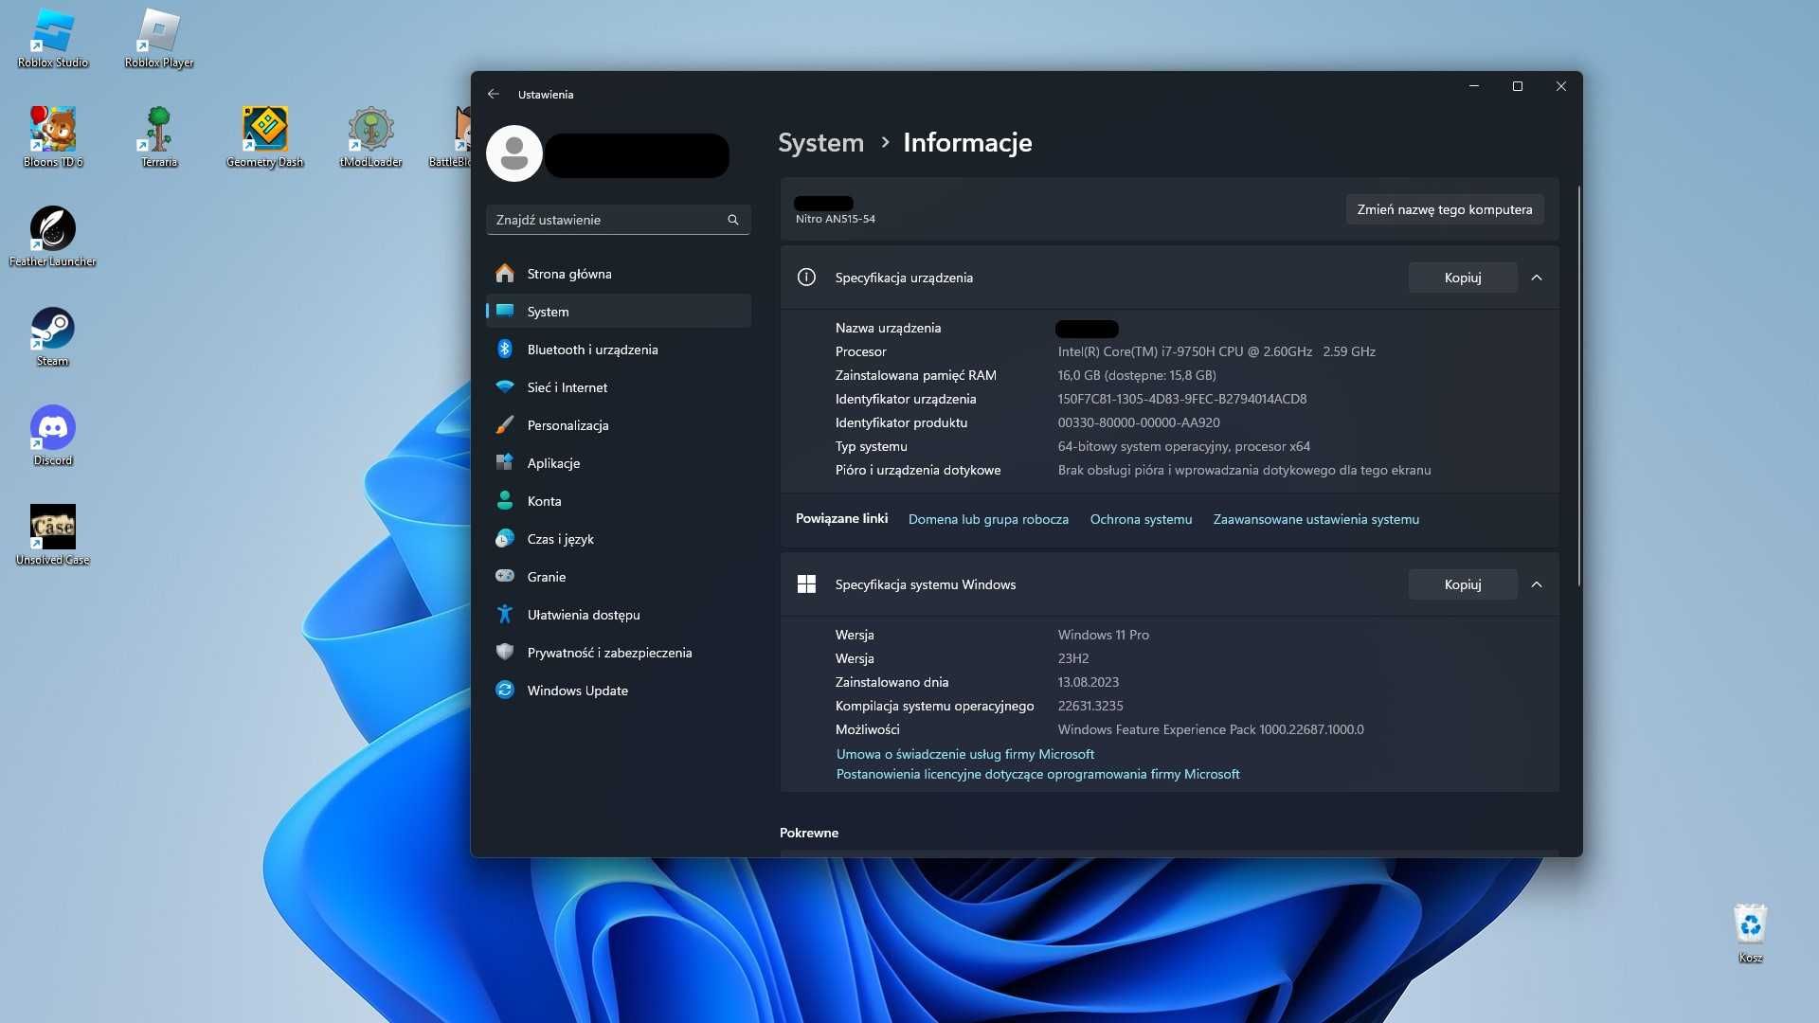Open Zaawansowane ustawienia systemu link

click(1316, 519)
